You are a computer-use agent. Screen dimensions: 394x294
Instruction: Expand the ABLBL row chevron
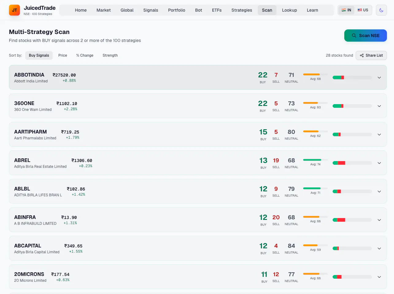click(x=379, y=191)
